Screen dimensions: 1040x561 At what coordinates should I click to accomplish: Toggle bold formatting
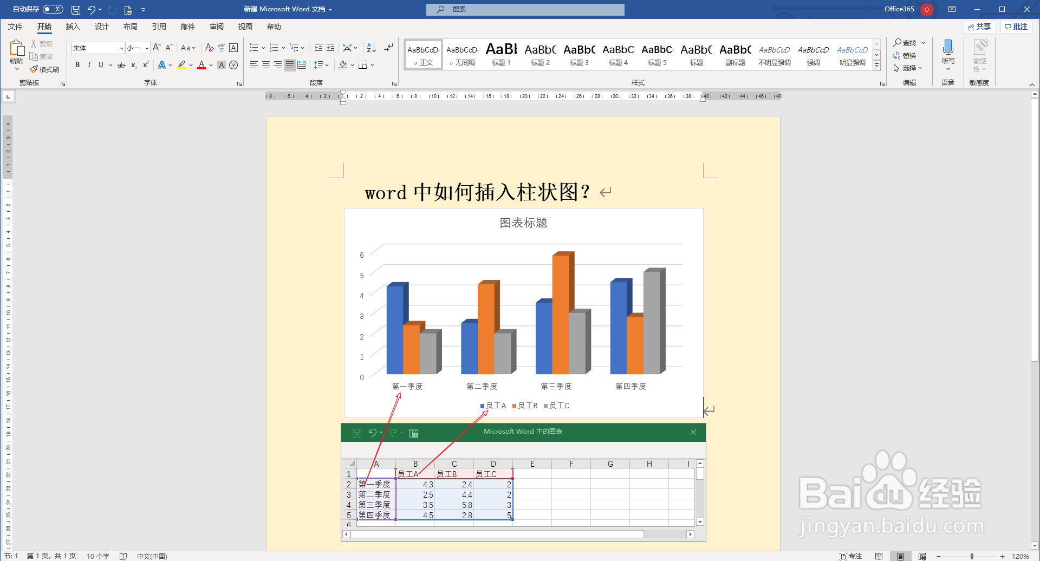(x=77, y=65)
